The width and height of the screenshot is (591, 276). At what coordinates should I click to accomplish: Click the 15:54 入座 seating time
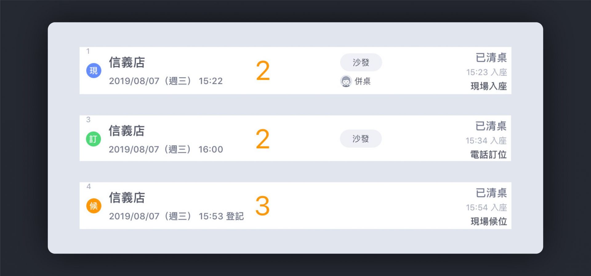point(486,208)
